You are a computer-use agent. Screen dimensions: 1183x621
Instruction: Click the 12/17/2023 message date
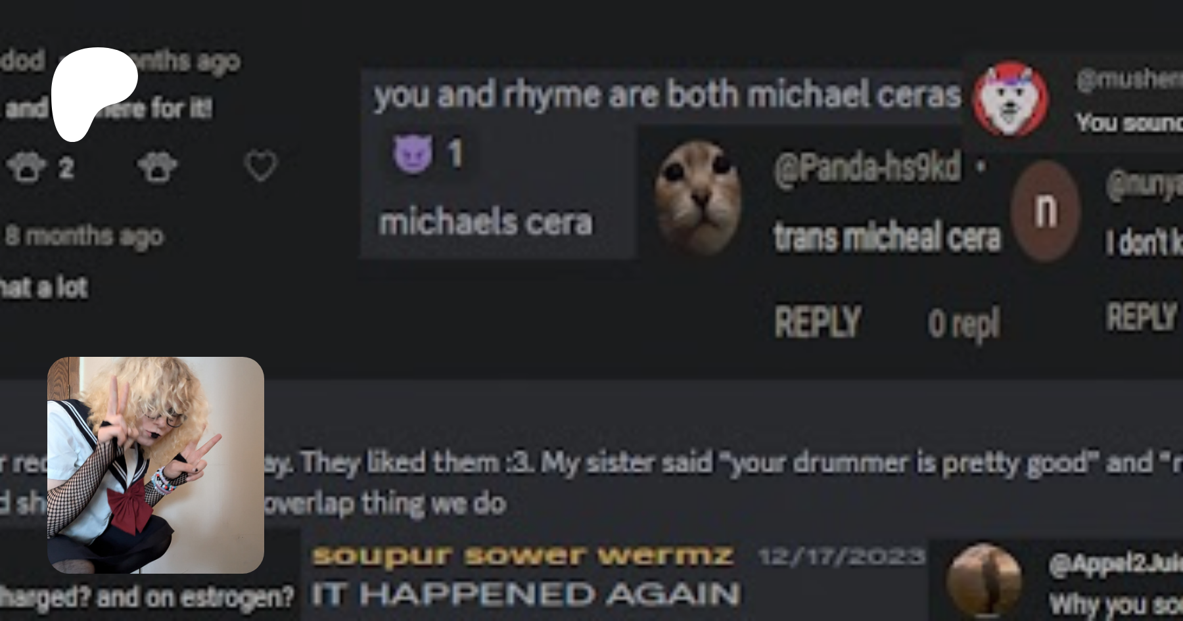(841, 557)
